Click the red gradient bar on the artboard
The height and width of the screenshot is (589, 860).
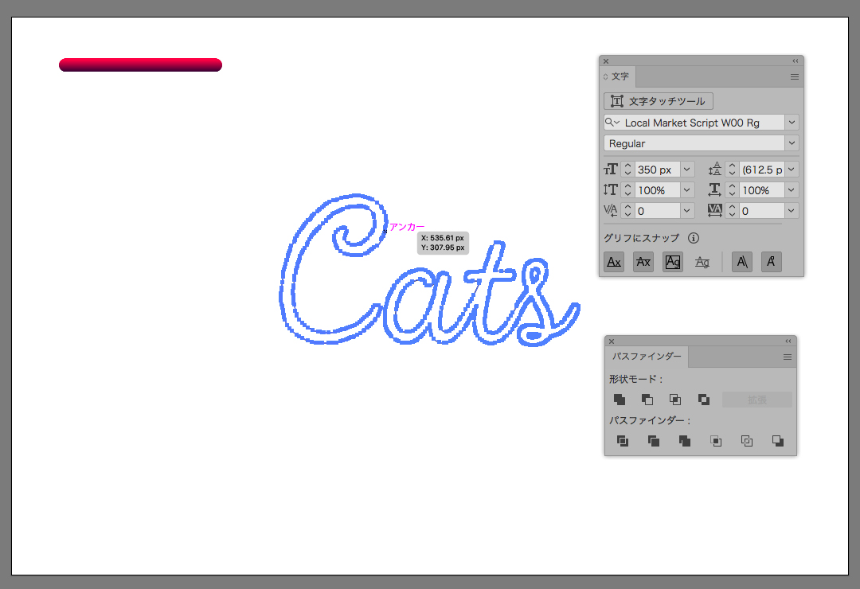pyautogui.click(x=140, y=64)
